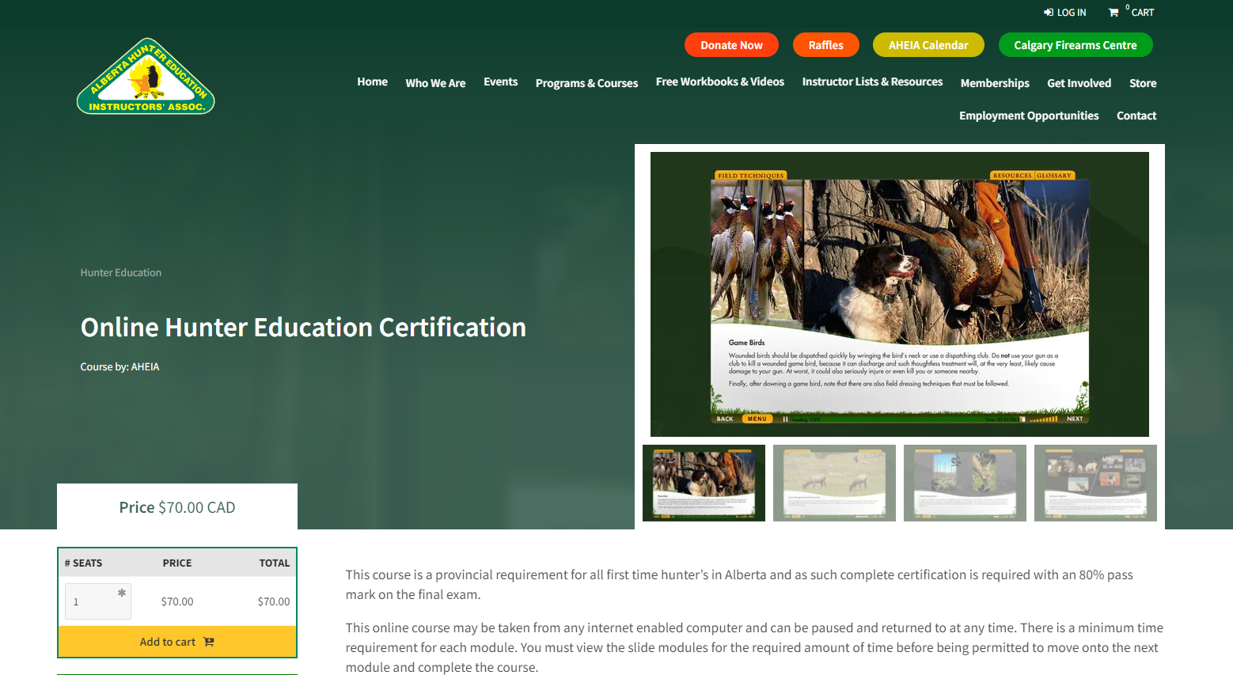Viewport: 1233px width, 675px height.
Task: Select the second course slide thumbnail
Action: 833,483
